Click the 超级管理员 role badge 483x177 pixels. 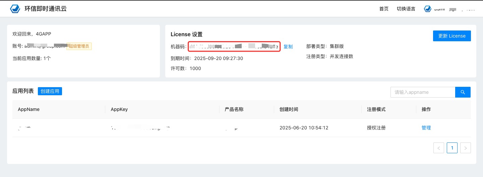coord(79,46)
